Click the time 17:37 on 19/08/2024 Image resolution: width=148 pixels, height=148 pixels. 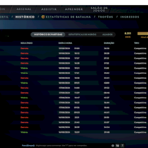pos(77,58)
